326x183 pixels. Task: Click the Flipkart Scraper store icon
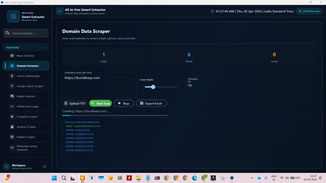tap(12, 137)
